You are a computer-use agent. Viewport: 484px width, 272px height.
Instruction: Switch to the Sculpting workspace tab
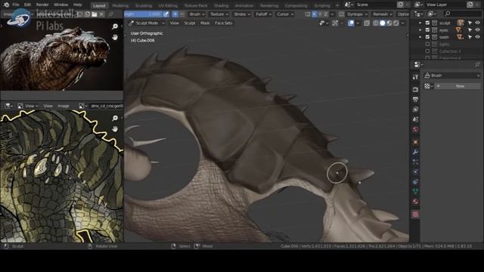pos(144,5)
